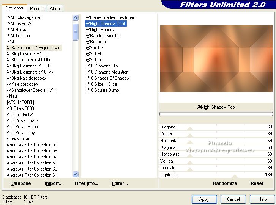Select &<BKg Designer sf10 II> category

pyautogui.click(x=28, y=60)
